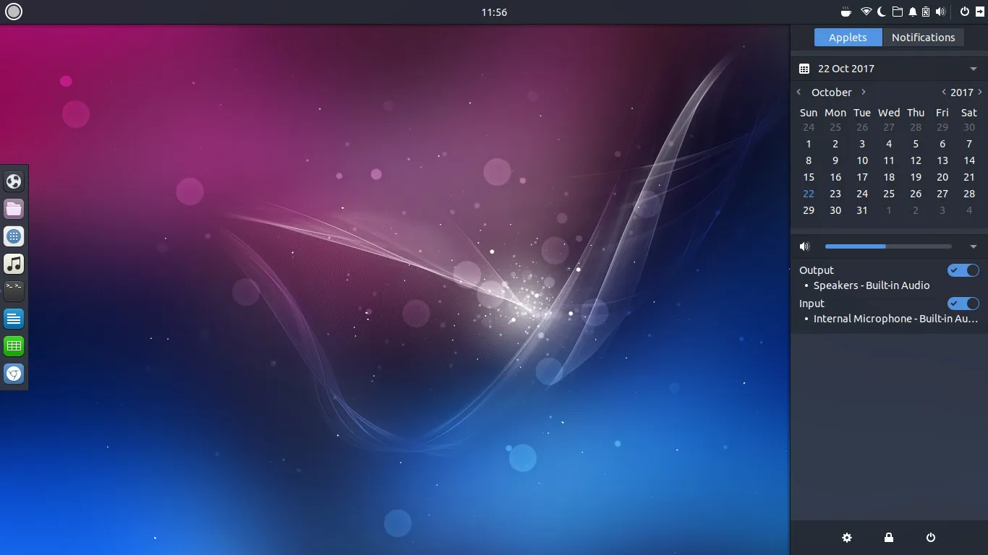This screenshot has width=988, height=555.
Task: Open the battery status indicator
Action: click(926, 12)
